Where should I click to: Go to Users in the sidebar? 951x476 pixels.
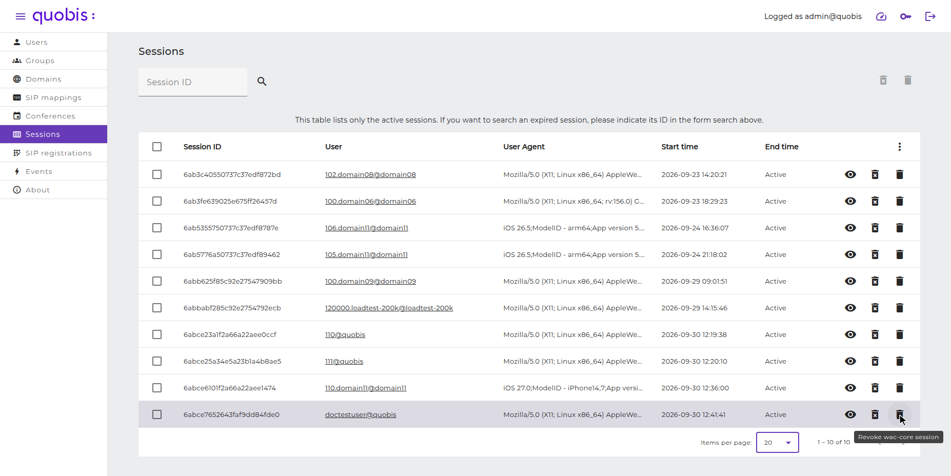(x=54, y=42)
